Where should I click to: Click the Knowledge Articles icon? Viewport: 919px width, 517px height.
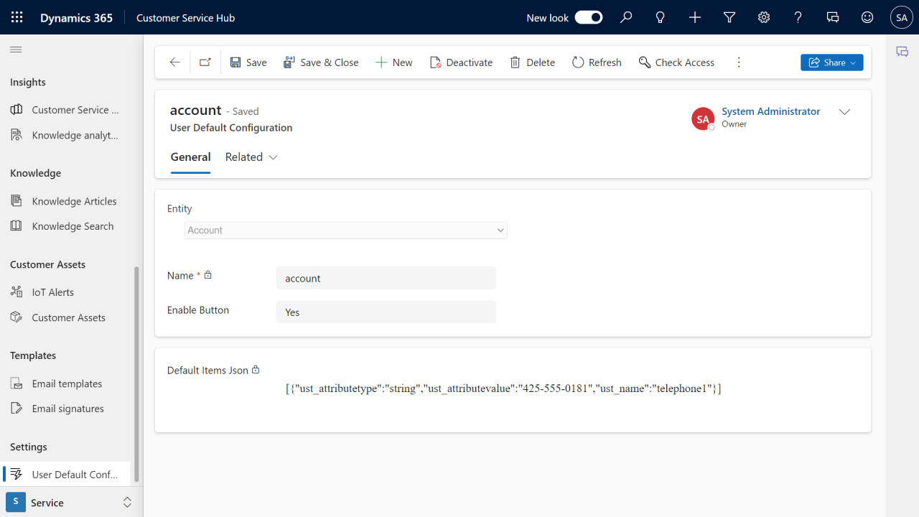(x=17, y=201)
